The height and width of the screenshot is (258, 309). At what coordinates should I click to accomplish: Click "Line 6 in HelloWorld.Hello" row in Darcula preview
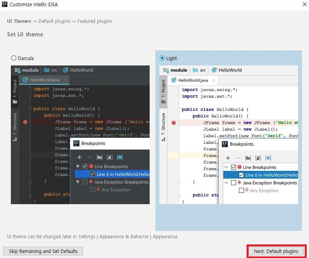(x=112, y=174)
